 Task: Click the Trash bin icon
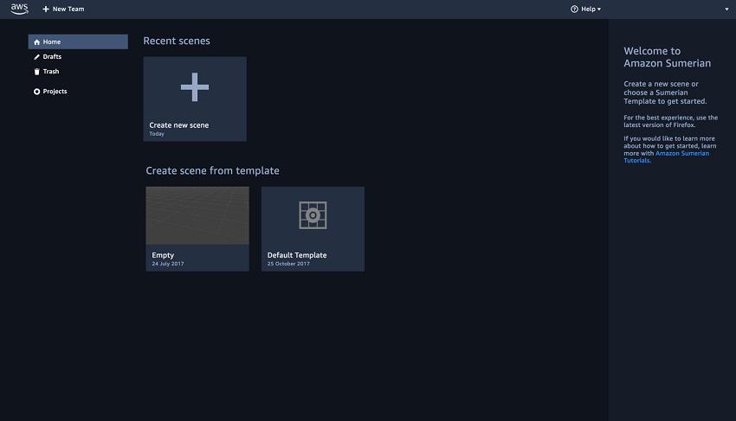(x=36, y=72)
